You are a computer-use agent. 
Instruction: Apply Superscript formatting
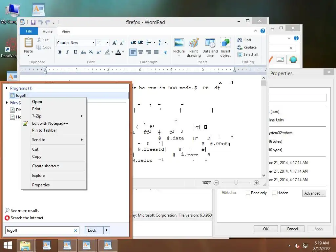click(98, 52)
